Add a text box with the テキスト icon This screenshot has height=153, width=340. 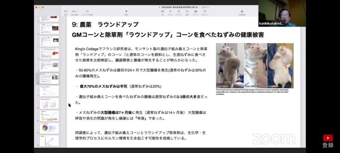click(x=179, y=12)
